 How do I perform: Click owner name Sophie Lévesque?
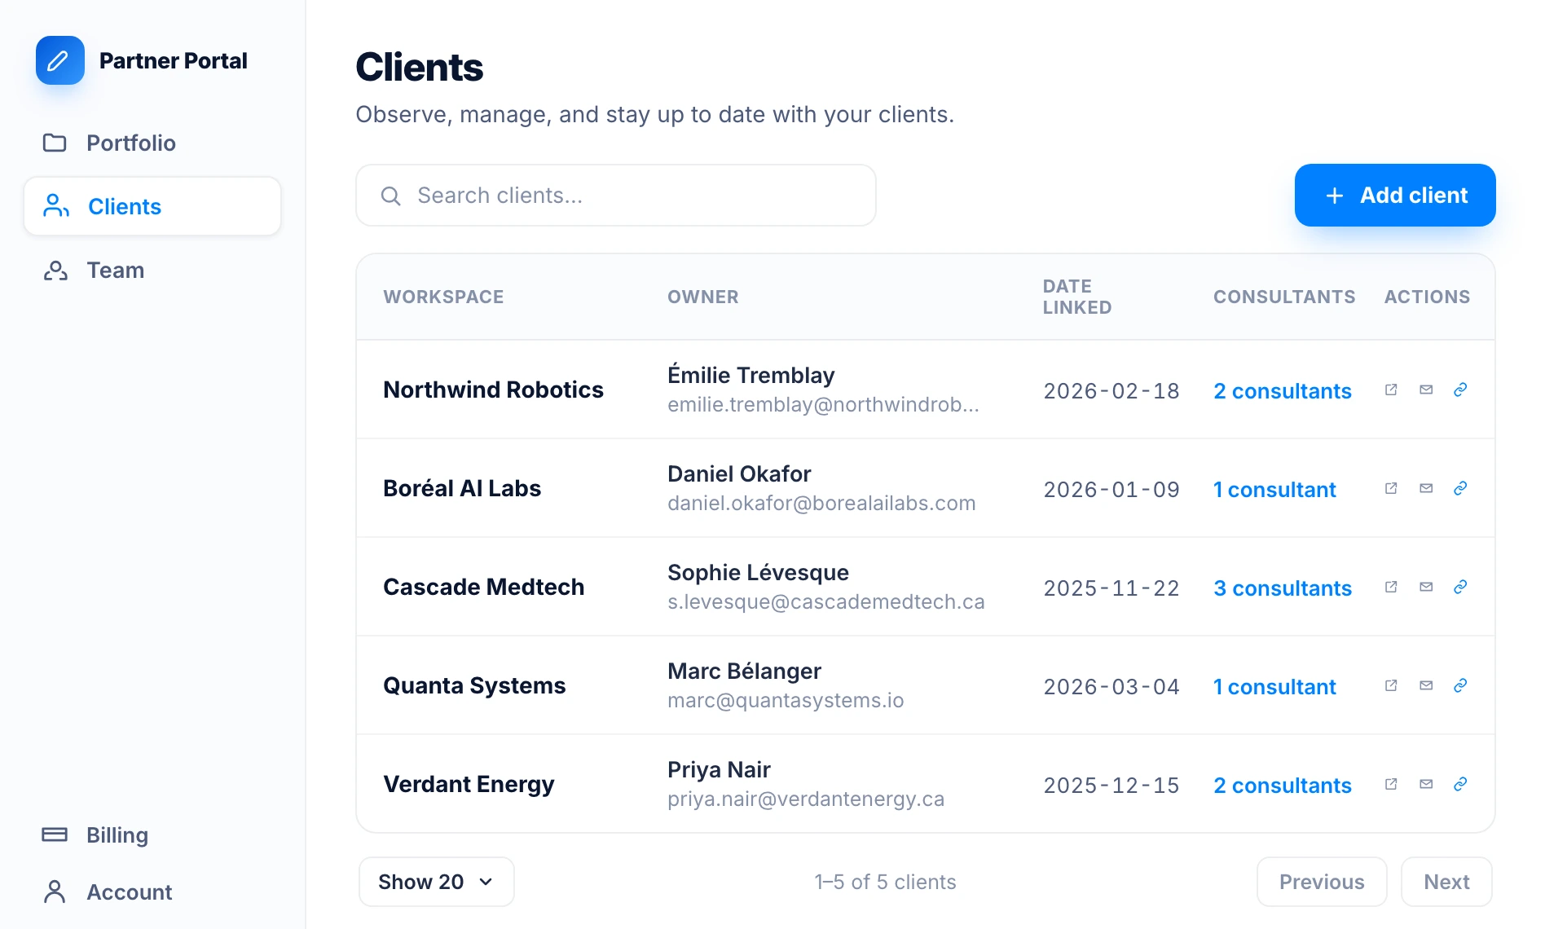point(758,572)
